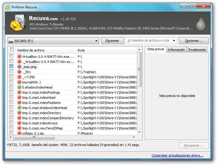
Task: Click the scroll down arrow of file list
Action: 139,132
